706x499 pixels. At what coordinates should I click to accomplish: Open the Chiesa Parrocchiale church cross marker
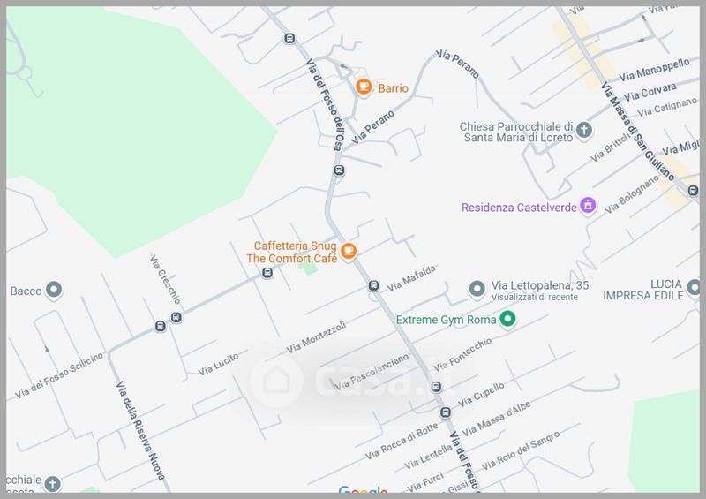pos(584,131)
